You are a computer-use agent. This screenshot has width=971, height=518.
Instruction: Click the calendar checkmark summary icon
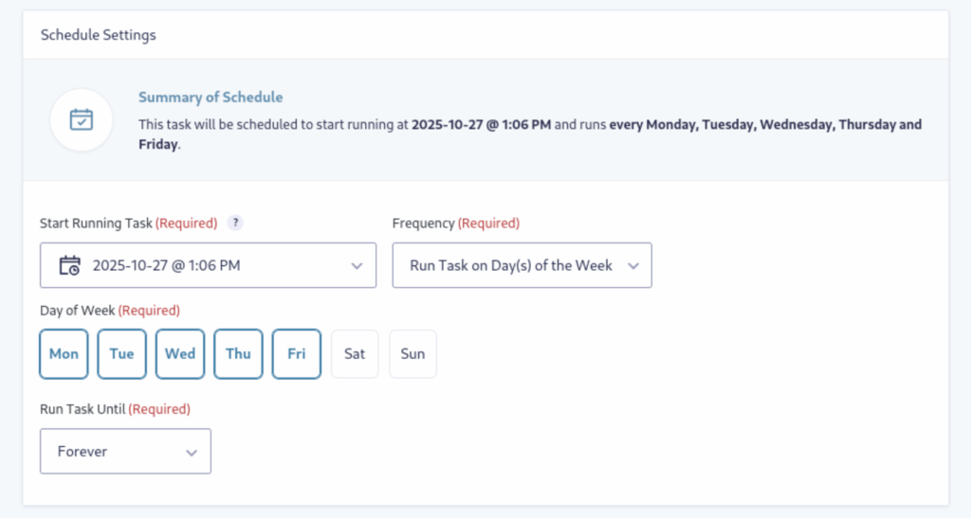pos(82,119)
